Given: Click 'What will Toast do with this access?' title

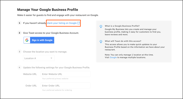Looking at the screenshot, I should click(123, 41).
